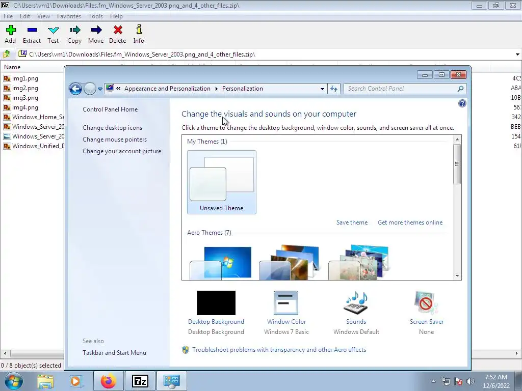Open the Window Color icon
The width and height of the screenshot is (522, 391).
pyautogui.click(x=286, y=303)
